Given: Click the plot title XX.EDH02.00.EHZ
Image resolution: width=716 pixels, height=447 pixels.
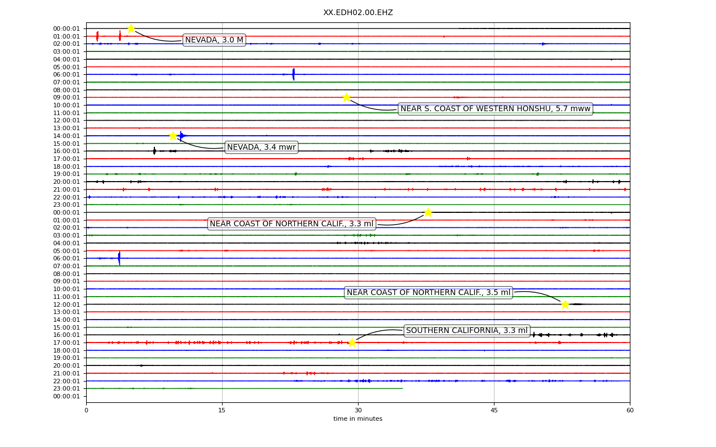Looking at the screenshot, I should (x=358, y=12).
